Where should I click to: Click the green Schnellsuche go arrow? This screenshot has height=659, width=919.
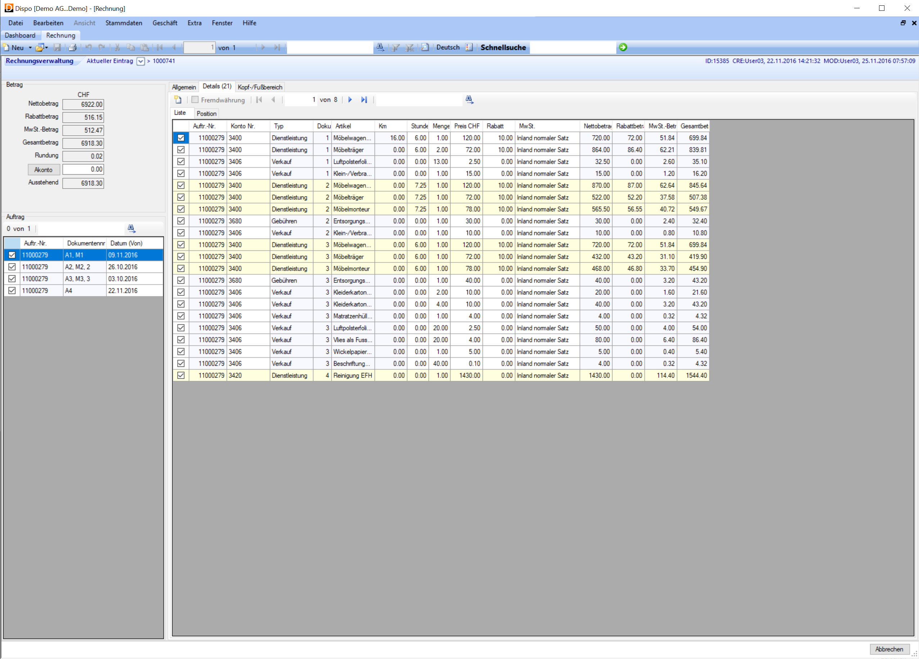point(623,48)
